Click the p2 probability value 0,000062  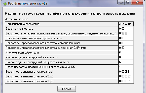coord(126,76)
